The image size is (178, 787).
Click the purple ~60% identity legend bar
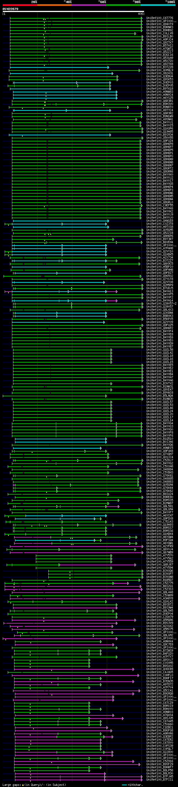pos(89,5)
